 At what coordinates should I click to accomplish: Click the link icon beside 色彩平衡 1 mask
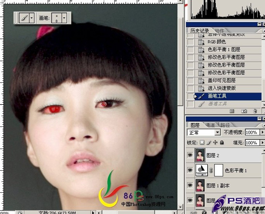(x=211, y=171)
